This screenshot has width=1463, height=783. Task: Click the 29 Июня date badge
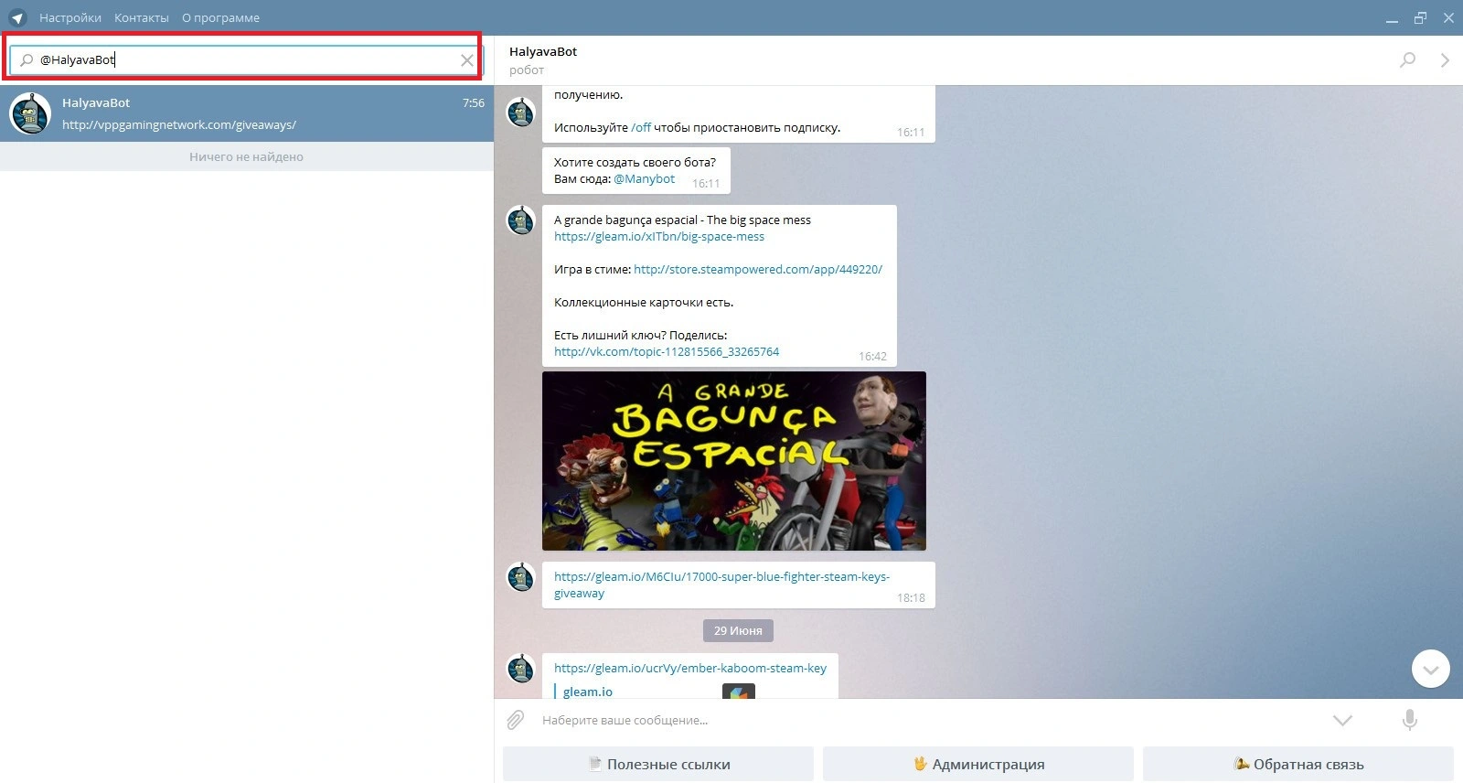click(x=738, y=630)
